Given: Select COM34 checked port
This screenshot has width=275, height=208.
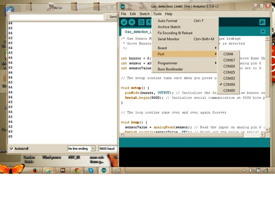Looking at the screenshot, I should click(229, 84).
